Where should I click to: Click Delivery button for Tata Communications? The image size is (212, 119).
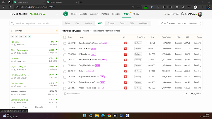click(138, 43)
